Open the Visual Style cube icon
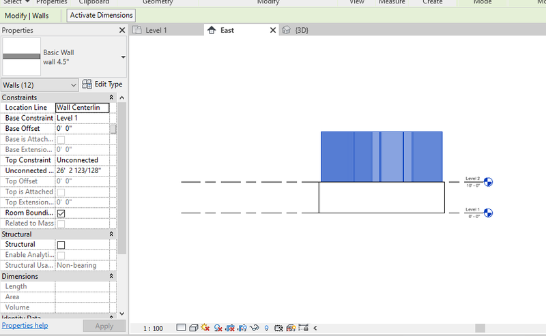This screenshot has width=546, height=336. [x=194, y=328]
